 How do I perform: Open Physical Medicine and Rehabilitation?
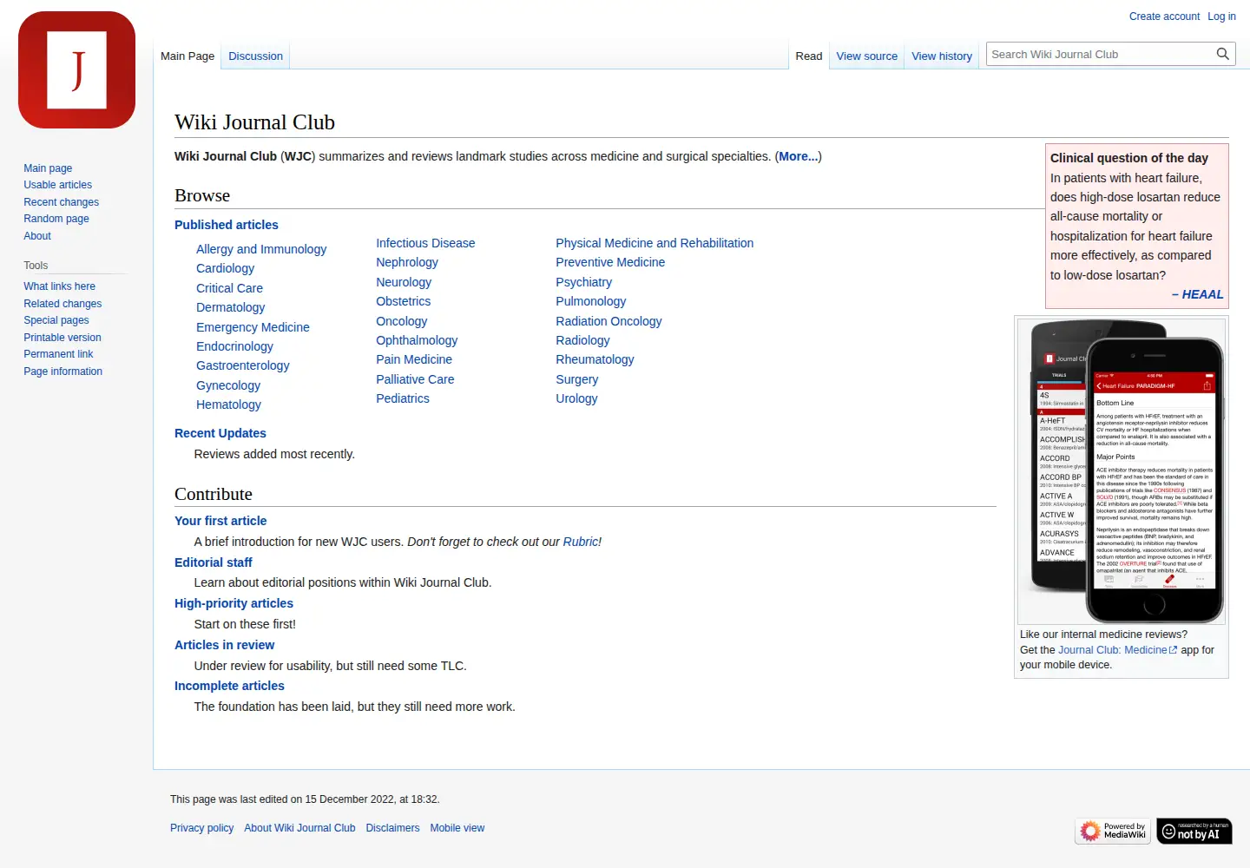point(655,243)
